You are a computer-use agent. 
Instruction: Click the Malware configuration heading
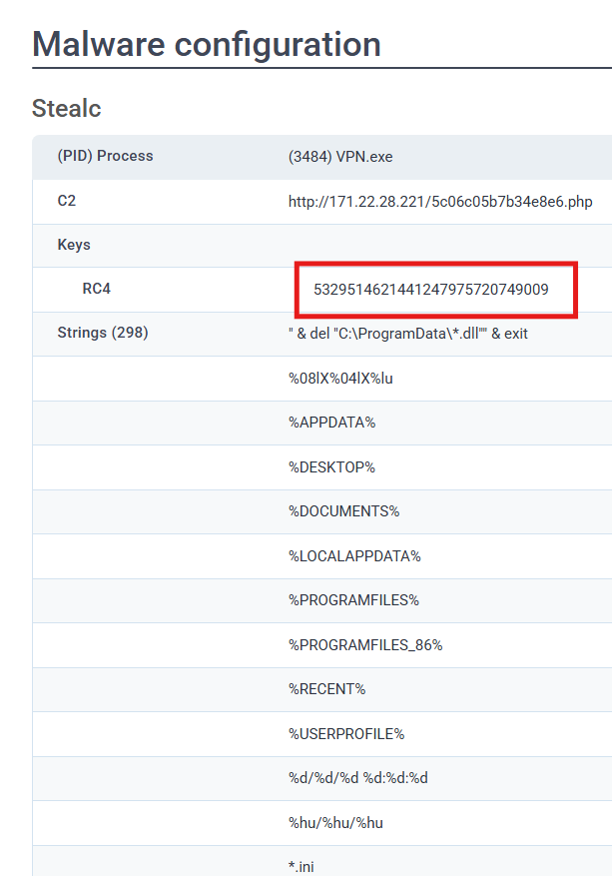pos(207,44)
